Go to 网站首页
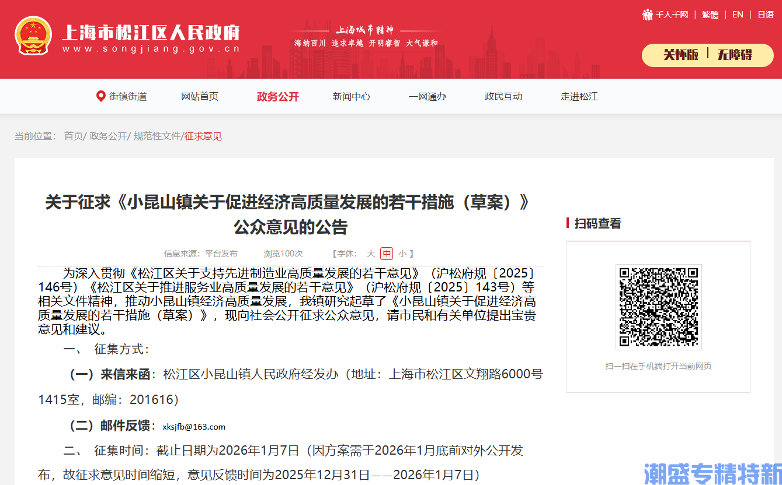The image size is (782, 485). (x=200, y=97)
